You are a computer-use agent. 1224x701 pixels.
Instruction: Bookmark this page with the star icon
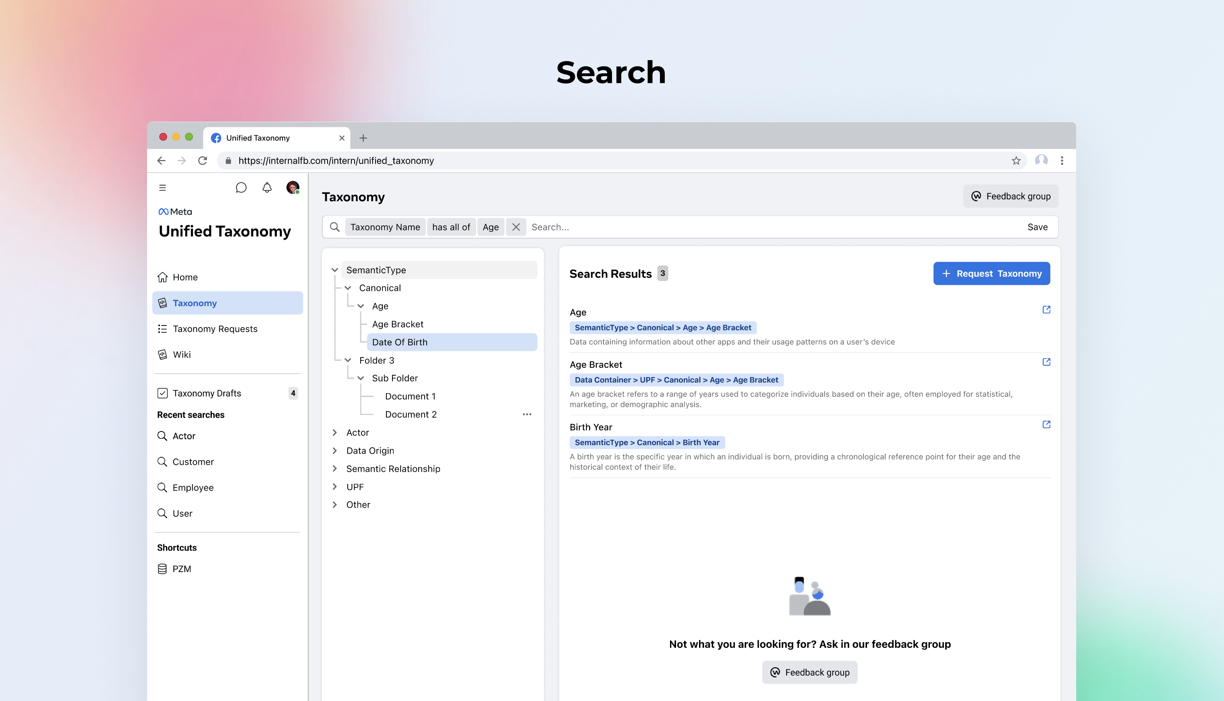pos(1016,160)
